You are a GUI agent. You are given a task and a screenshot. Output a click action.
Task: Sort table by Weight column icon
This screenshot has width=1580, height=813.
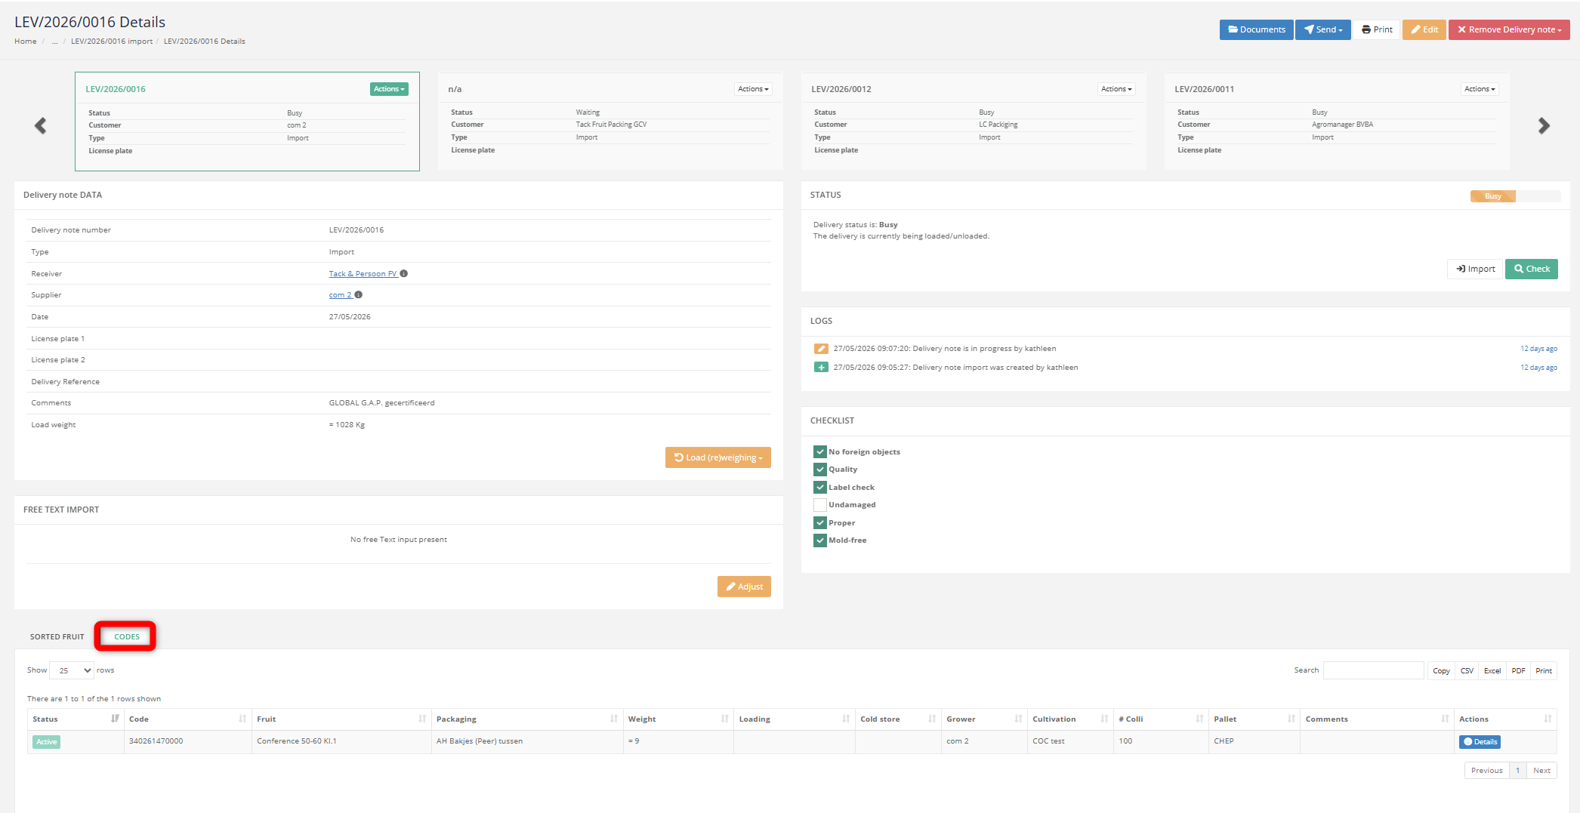725,719
